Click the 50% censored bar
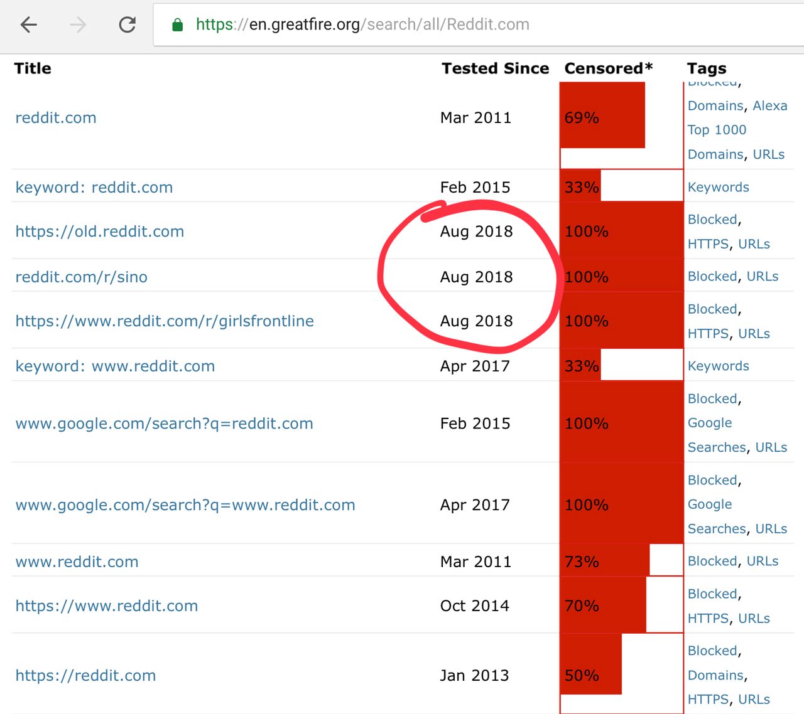The image size is (804, 714). 591,664
